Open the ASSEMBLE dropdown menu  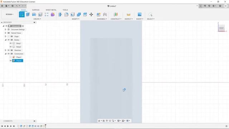(102, 19)
